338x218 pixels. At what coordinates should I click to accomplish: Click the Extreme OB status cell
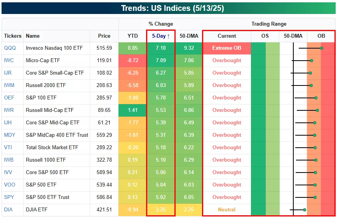[x=226, y=48]
